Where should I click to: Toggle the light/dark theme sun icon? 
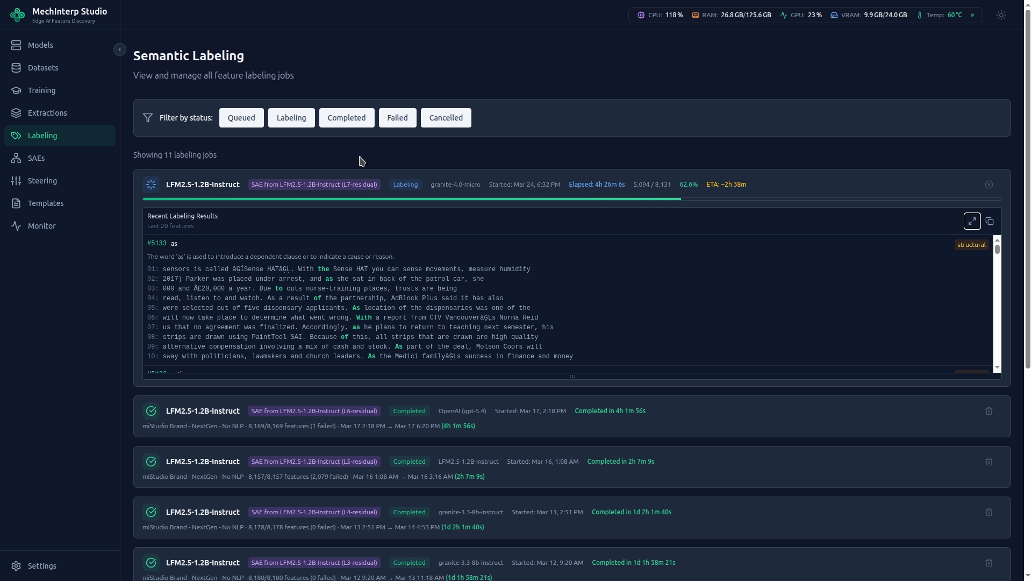[x=1001, y=15]
